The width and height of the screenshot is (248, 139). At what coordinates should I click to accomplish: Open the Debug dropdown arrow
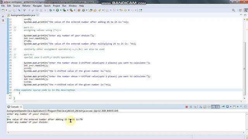click(54, 10)
